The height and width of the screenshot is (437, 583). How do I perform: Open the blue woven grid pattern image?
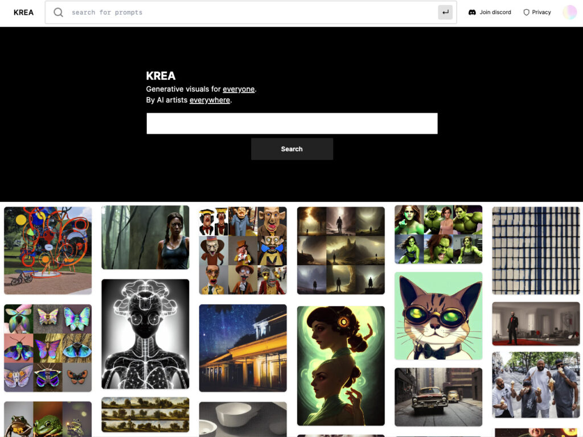point(536,250)
